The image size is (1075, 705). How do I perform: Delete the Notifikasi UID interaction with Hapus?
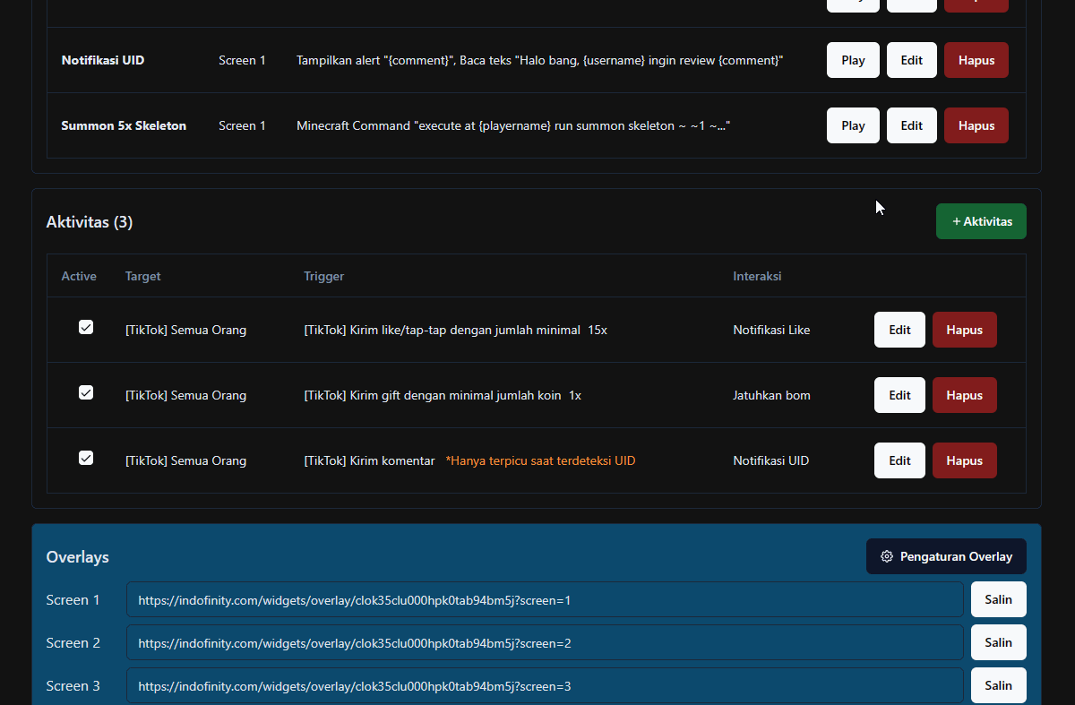pos(976,60)
